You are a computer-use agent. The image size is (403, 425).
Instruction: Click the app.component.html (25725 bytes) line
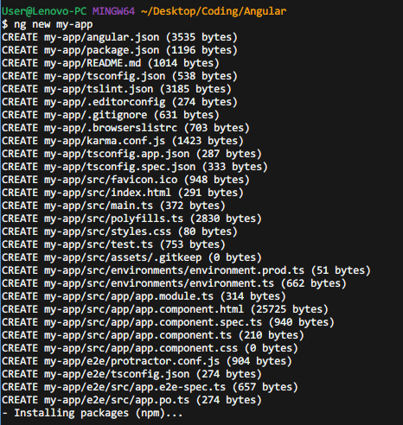tap(165, 309)
